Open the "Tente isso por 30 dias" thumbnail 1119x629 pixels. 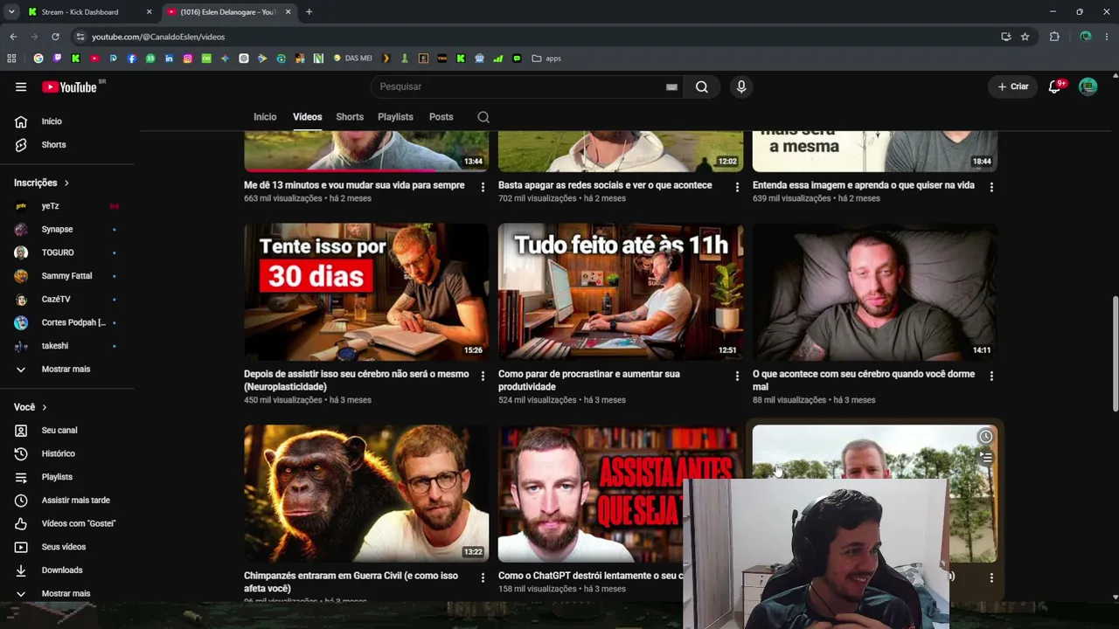366,292
